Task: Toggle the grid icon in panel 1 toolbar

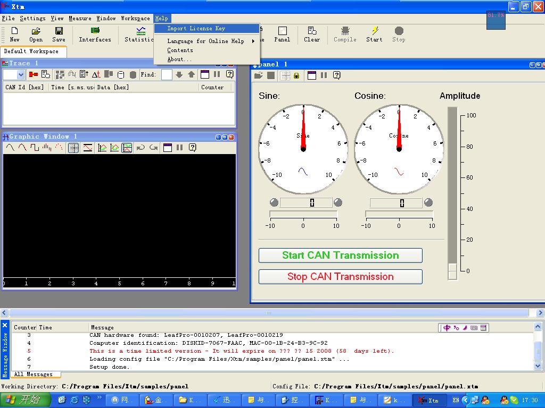Action: click(286, 75)
